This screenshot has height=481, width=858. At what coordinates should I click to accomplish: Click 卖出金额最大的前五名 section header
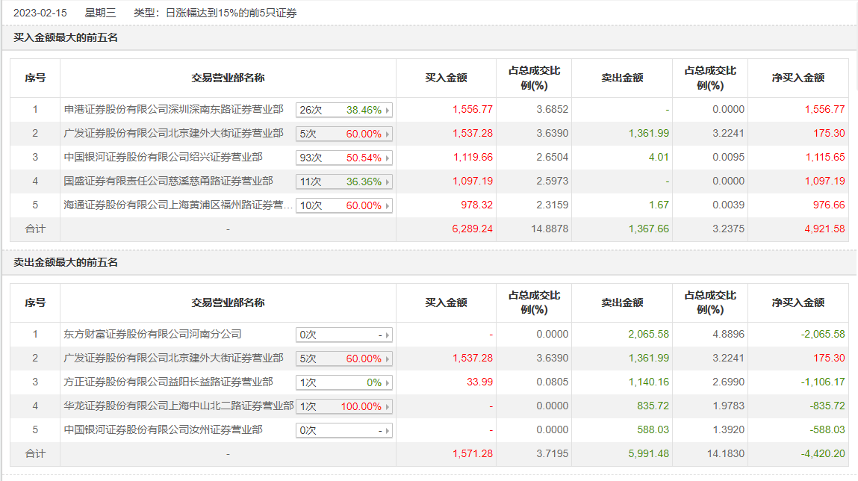pos(66,262)
